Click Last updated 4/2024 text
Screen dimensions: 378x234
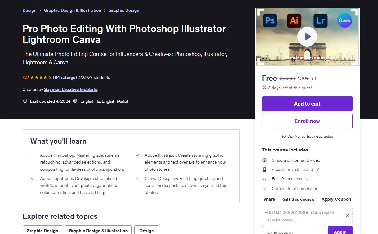tap(50, 101)
